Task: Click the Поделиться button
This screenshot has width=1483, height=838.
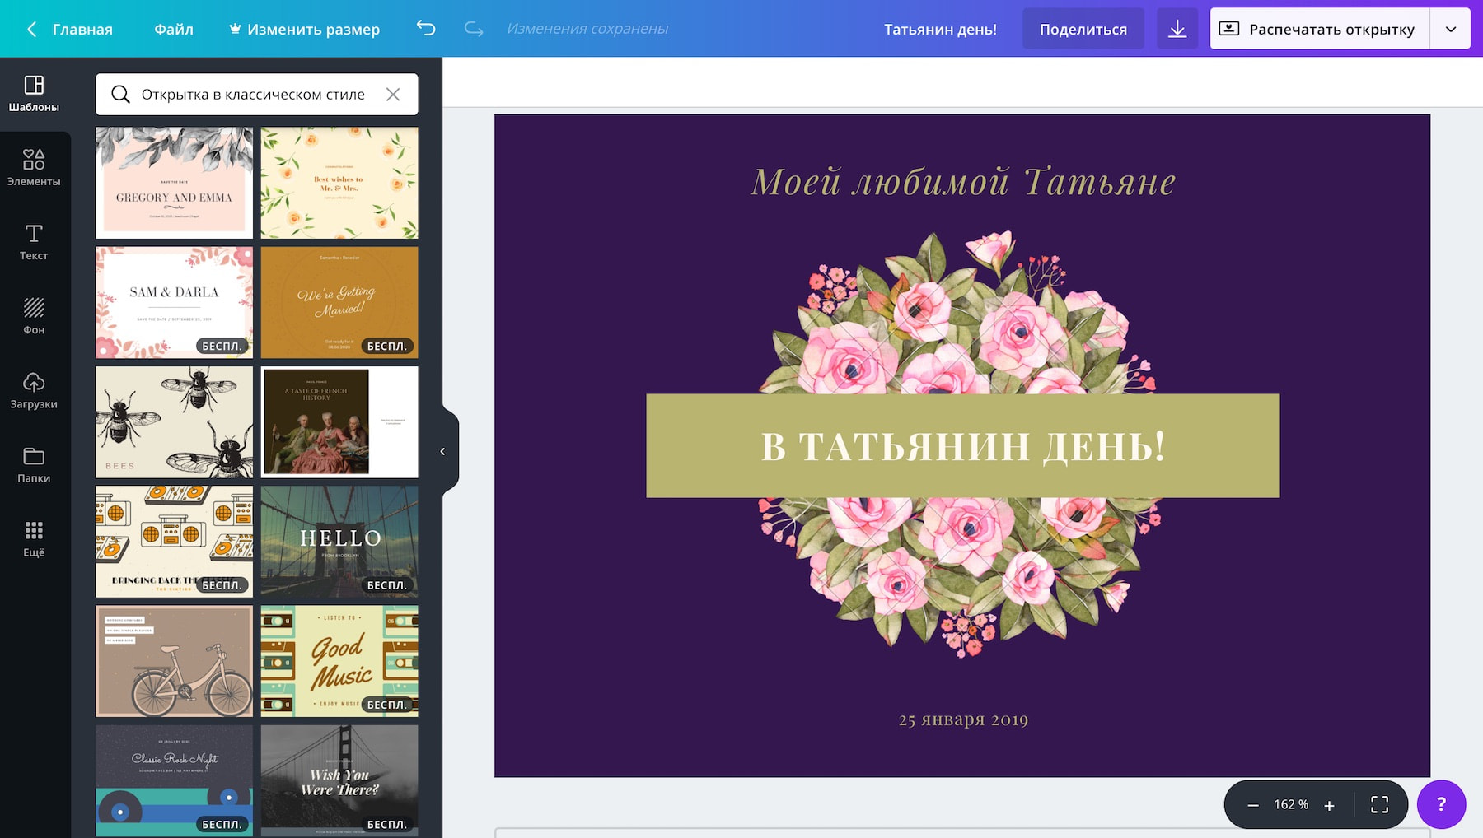Action: (x=1083, y=29)
